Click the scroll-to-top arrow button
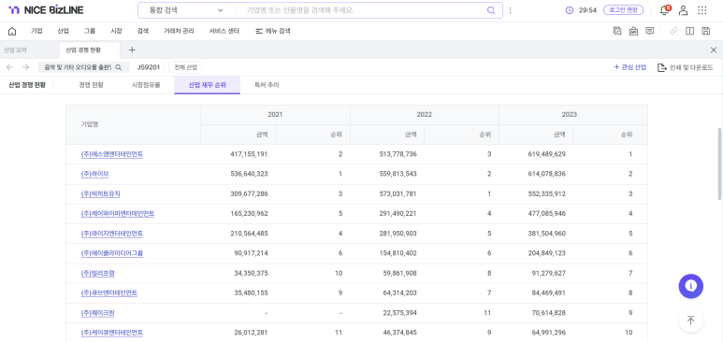Screen dimensions: 723x342 tap(690, 321)
